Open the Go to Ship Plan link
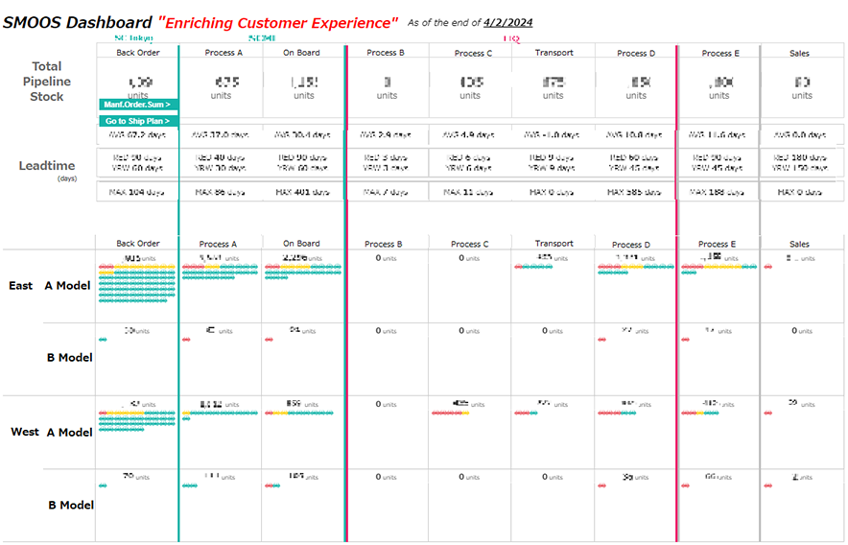Viewport: 848px width, 545px height. coord(137,121)
